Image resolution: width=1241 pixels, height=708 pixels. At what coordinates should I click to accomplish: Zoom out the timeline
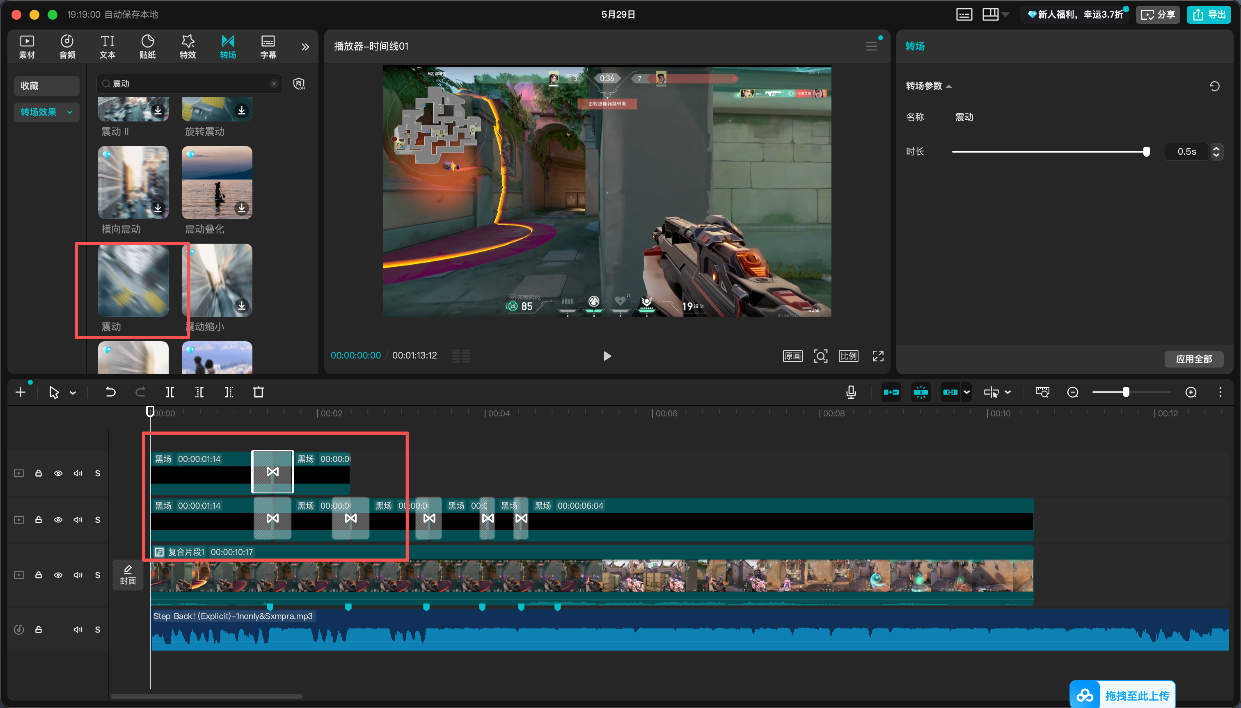click(x=1073, y=392)
